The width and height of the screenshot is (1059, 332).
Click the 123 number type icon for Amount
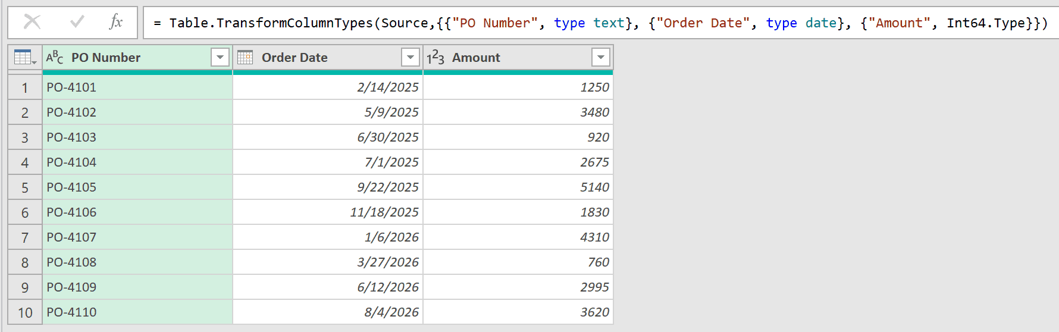point(435,58)
